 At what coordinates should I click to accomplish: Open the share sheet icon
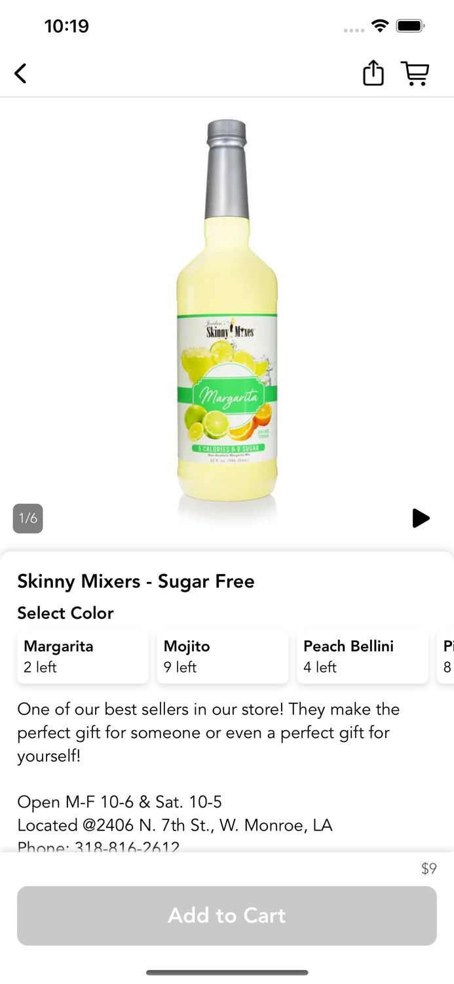click(373, 73)
